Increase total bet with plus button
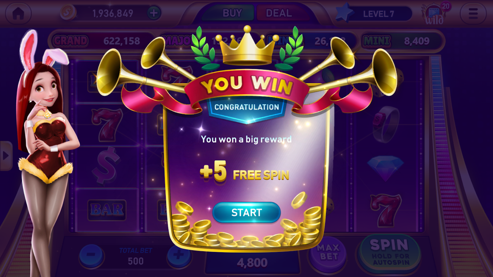Viewport: 493px width, 277px height. pyautogui.click(x=179, y=256)
